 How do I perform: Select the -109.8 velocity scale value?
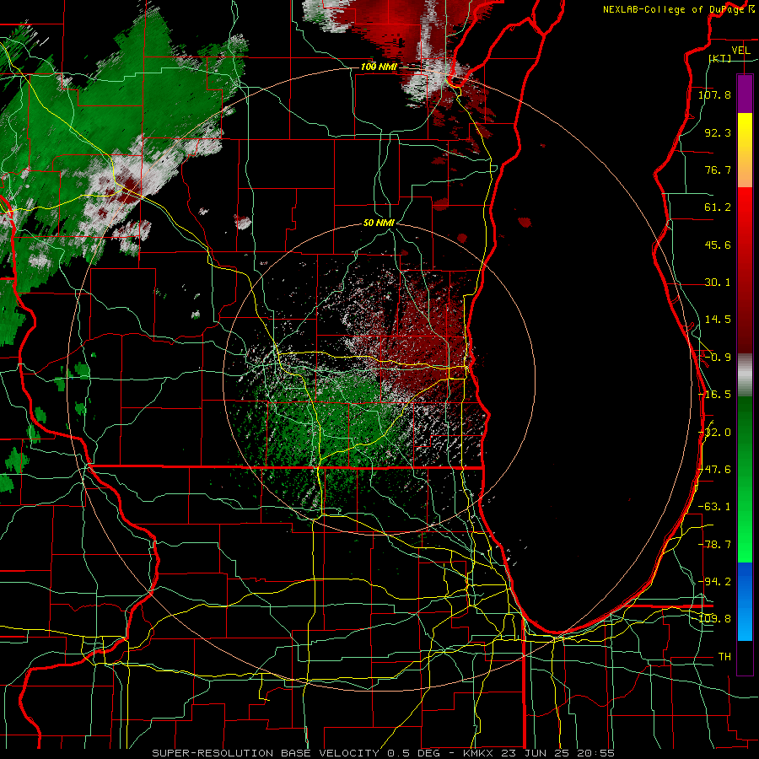tap(714, 619)
